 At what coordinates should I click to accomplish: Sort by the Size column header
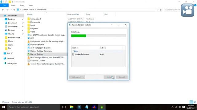[x=106, y=14]
